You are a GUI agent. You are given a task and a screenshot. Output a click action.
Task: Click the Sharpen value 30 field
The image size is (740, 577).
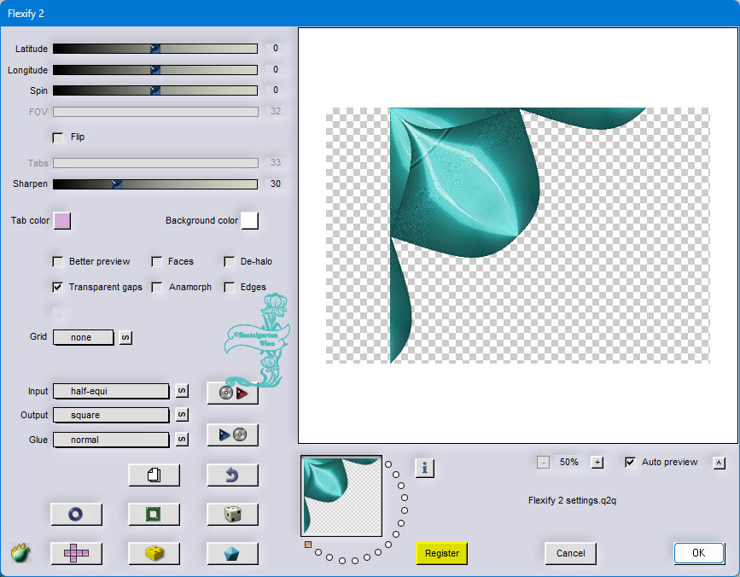[276, 184]
